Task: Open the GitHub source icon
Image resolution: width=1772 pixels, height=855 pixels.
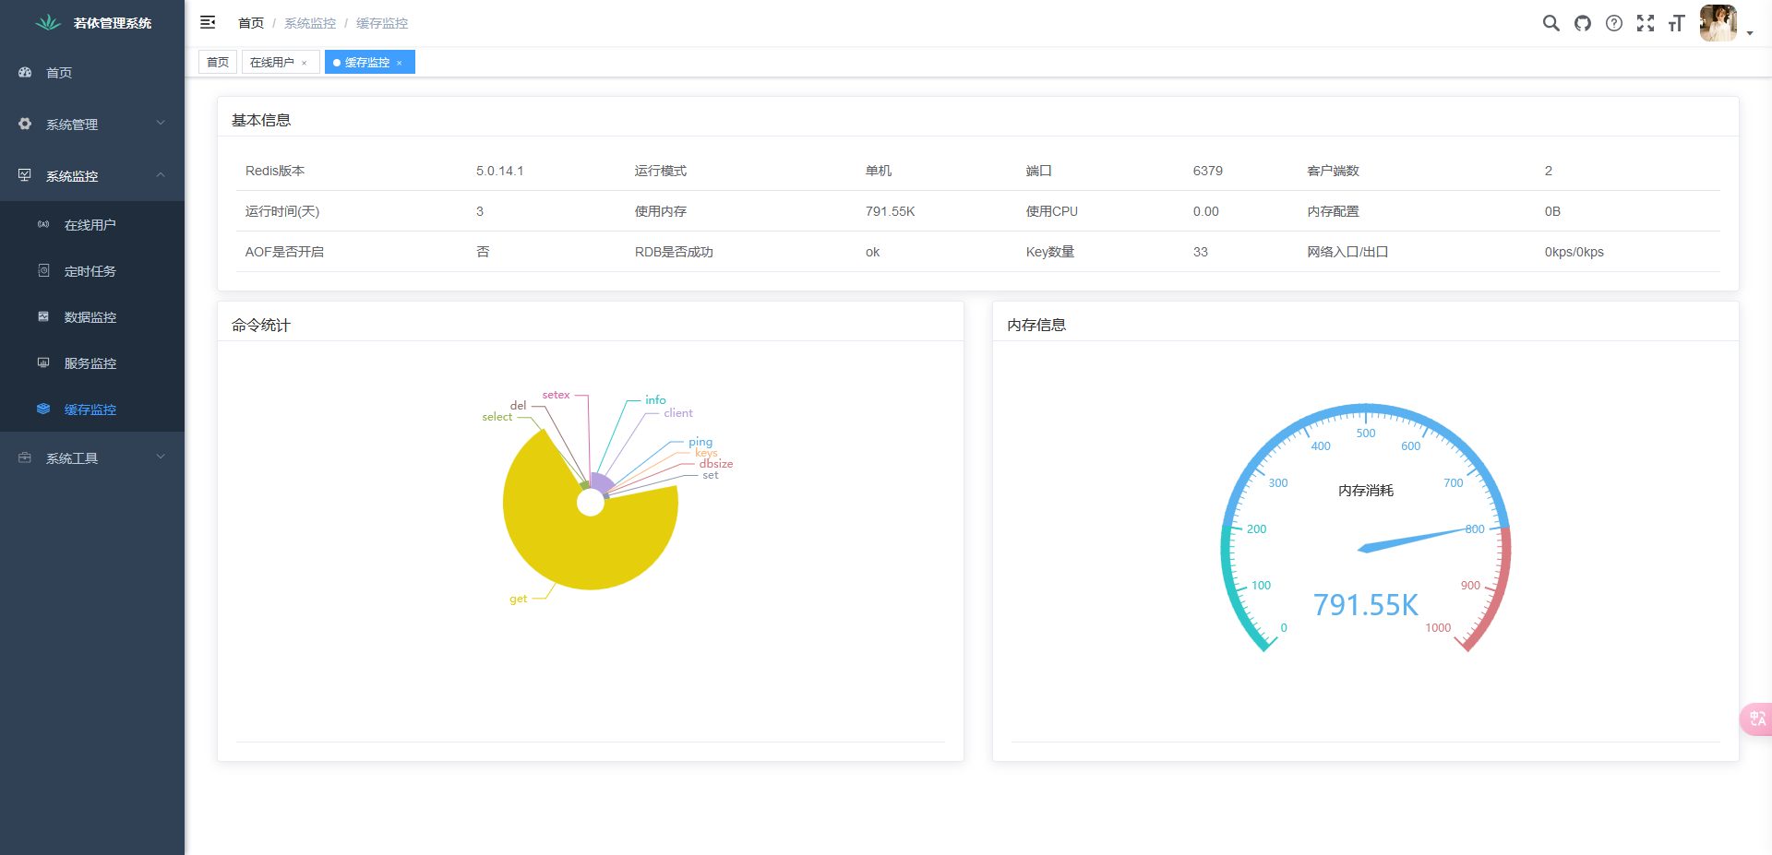Action: [1583, 23]
